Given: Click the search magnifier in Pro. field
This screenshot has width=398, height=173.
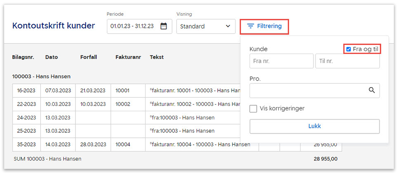Looking at the screenshot, I should (x=371, y=90).
